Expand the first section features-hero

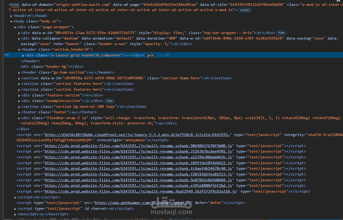19,84
